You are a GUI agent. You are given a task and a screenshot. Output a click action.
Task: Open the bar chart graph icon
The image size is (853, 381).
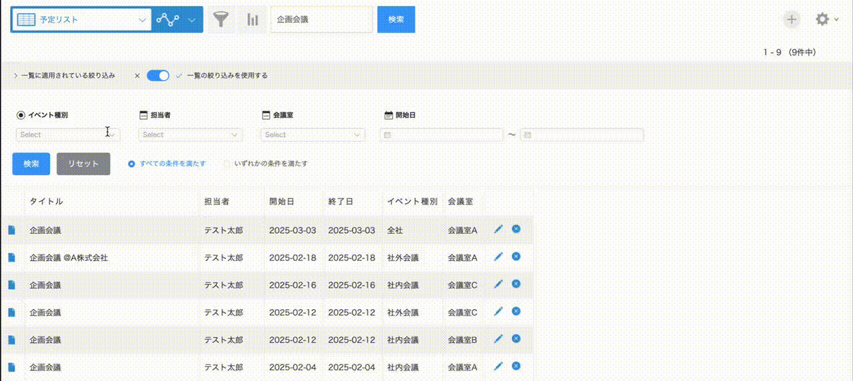(253, 20)
